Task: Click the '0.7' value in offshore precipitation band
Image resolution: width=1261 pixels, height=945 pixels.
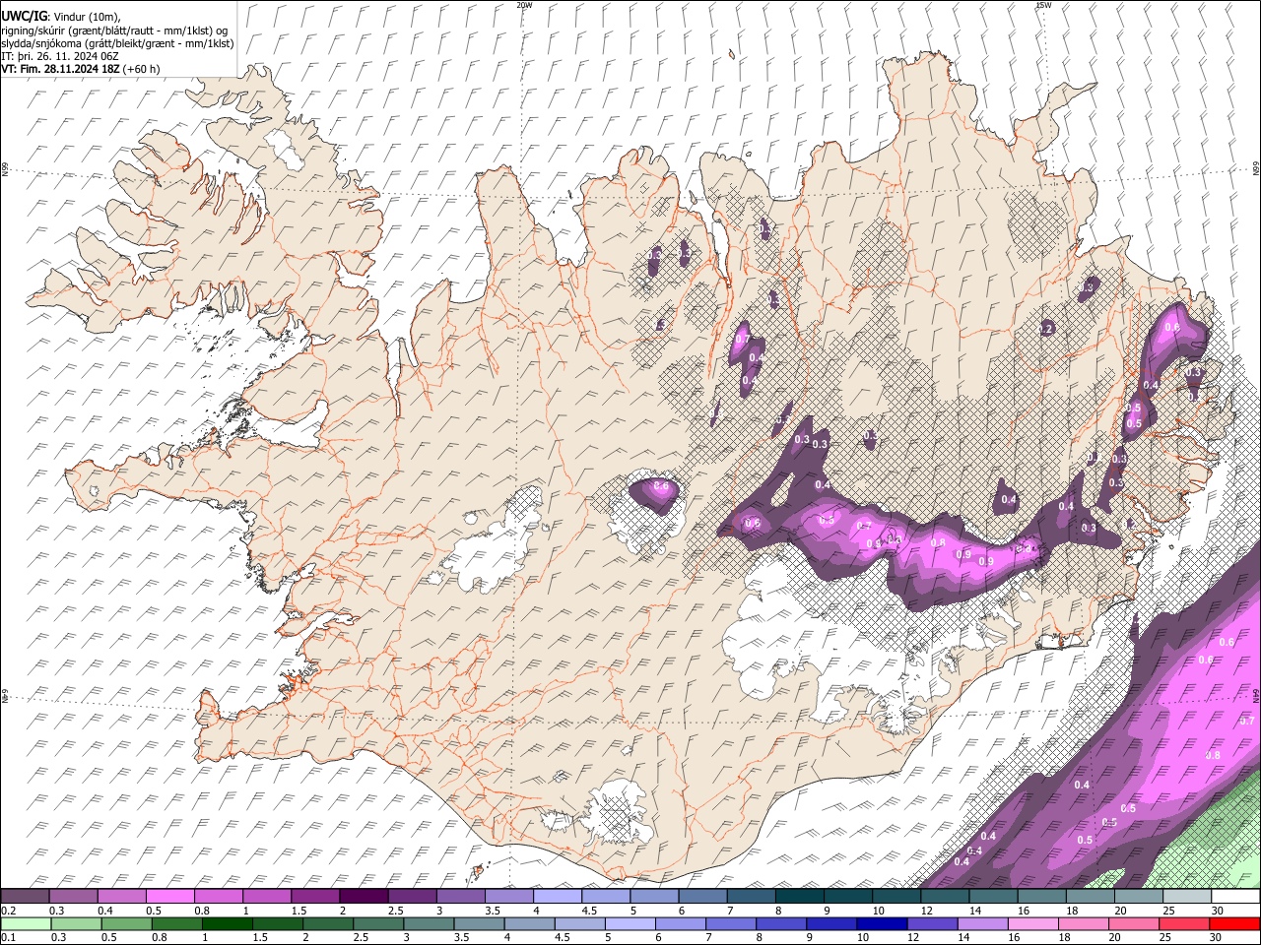Action: point(1246,721)
